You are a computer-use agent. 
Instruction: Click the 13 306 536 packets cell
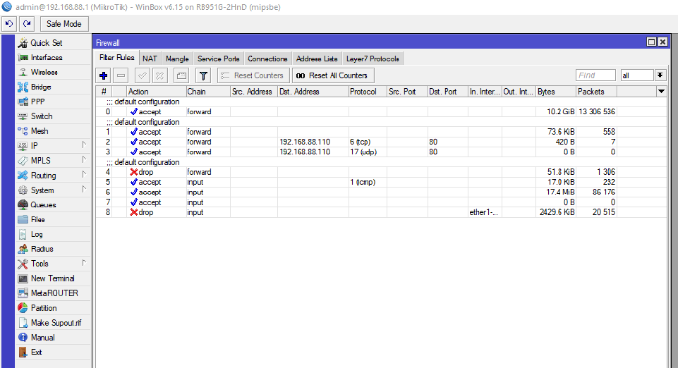point(596,111)
